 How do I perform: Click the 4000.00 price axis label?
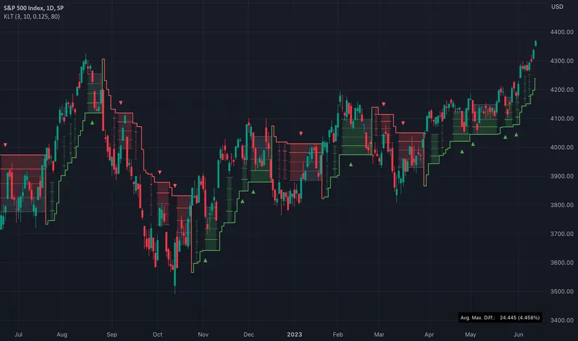coord(562,147)
